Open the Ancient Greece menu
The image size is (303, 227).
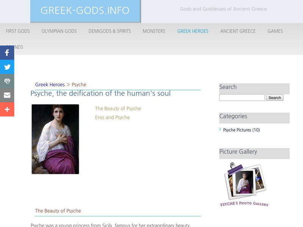[x=238, y=31]
